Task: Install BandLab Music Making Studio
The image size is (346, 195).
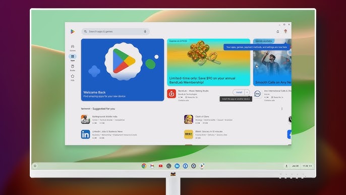Action: point(239,92)
